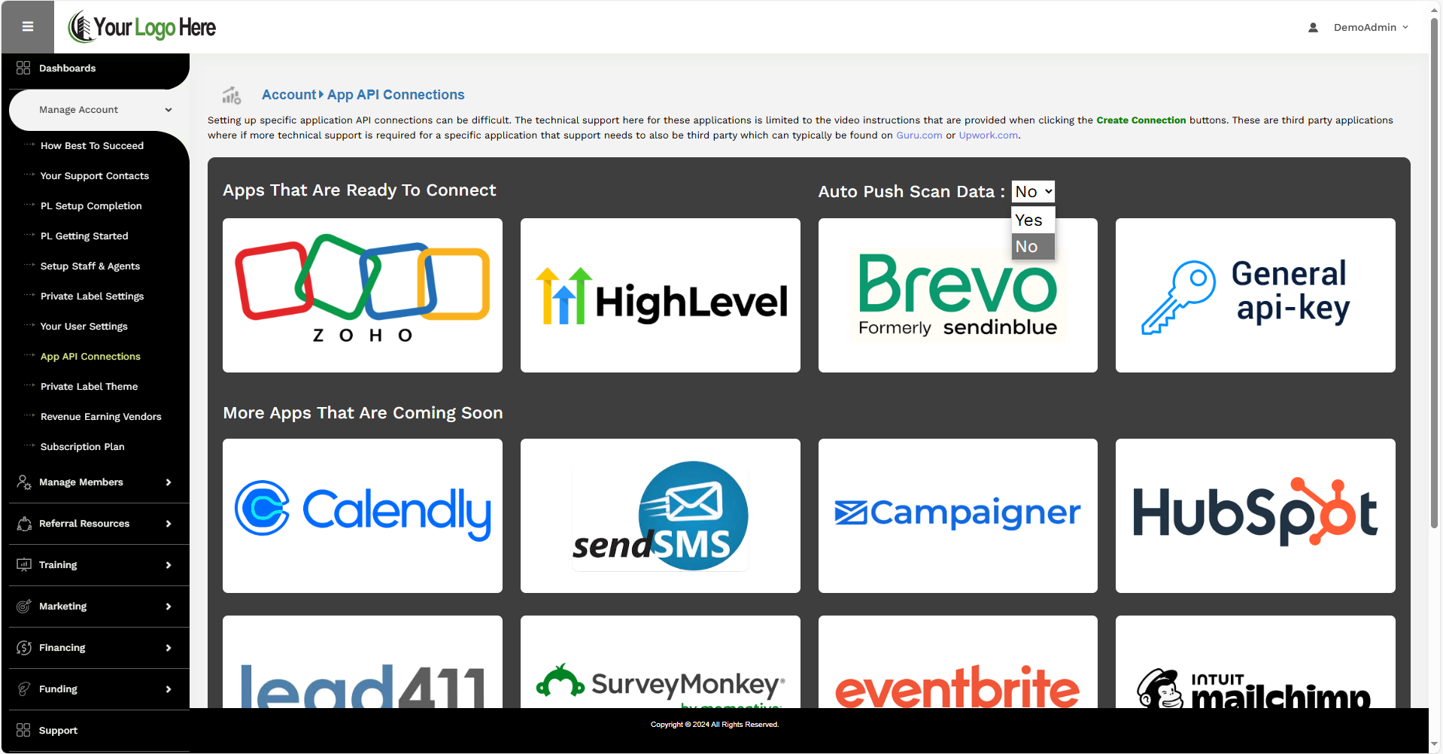Open Your User Settings
The width and height of the screenshot is (1443, 754).
[x=84, y=327]
